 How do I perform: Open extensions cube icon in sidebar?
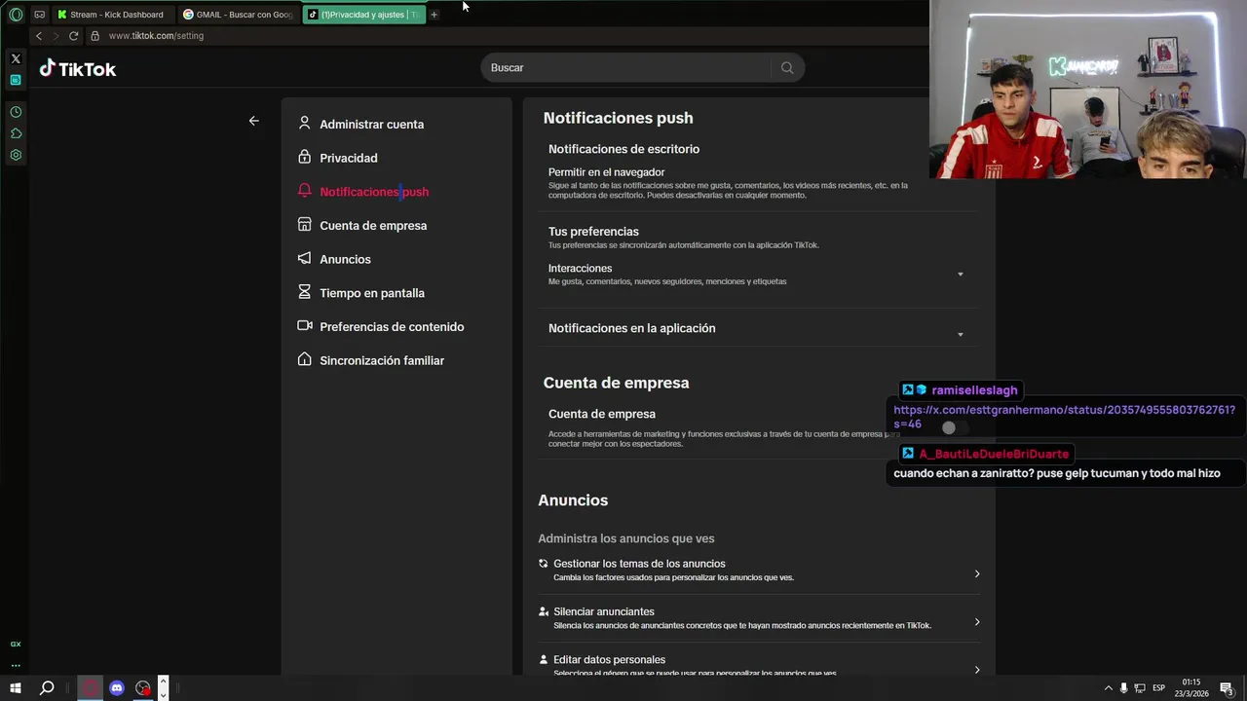pos(16,133)
